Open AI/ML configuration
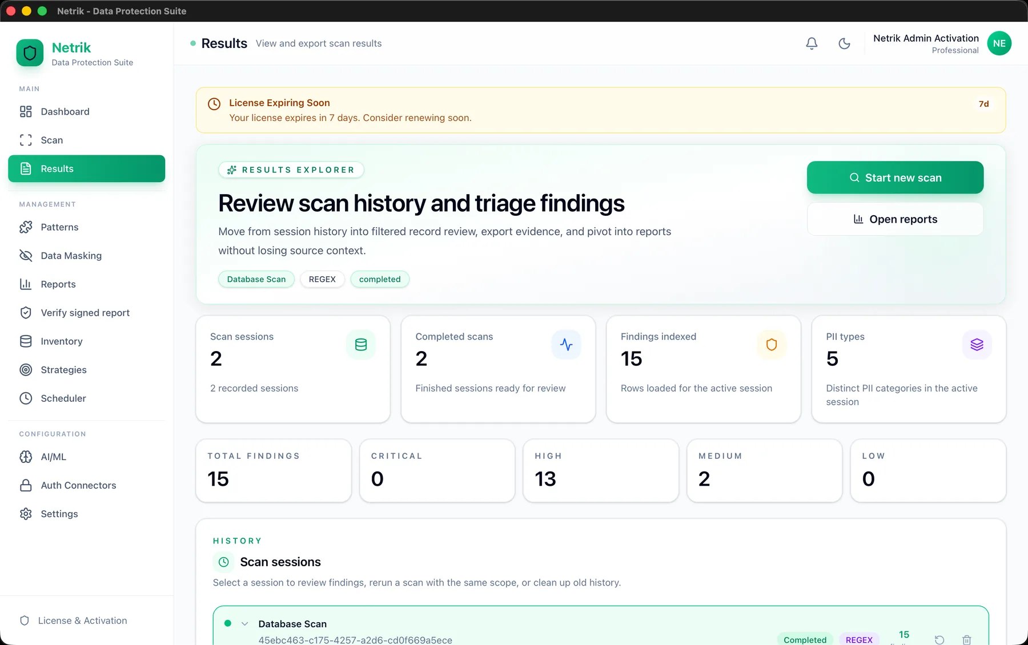 click(x=86, y=457)
